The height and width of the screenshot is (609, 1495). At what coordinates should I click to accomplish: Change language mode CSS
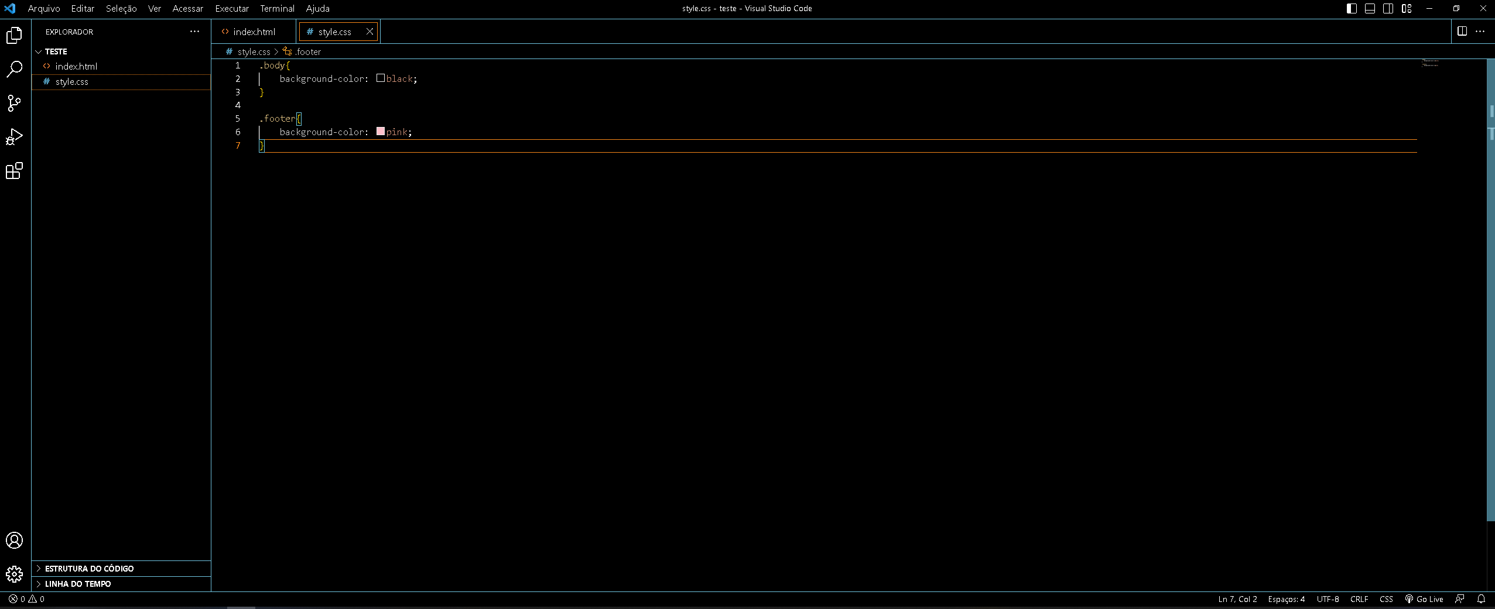(x=1386, y=599)
